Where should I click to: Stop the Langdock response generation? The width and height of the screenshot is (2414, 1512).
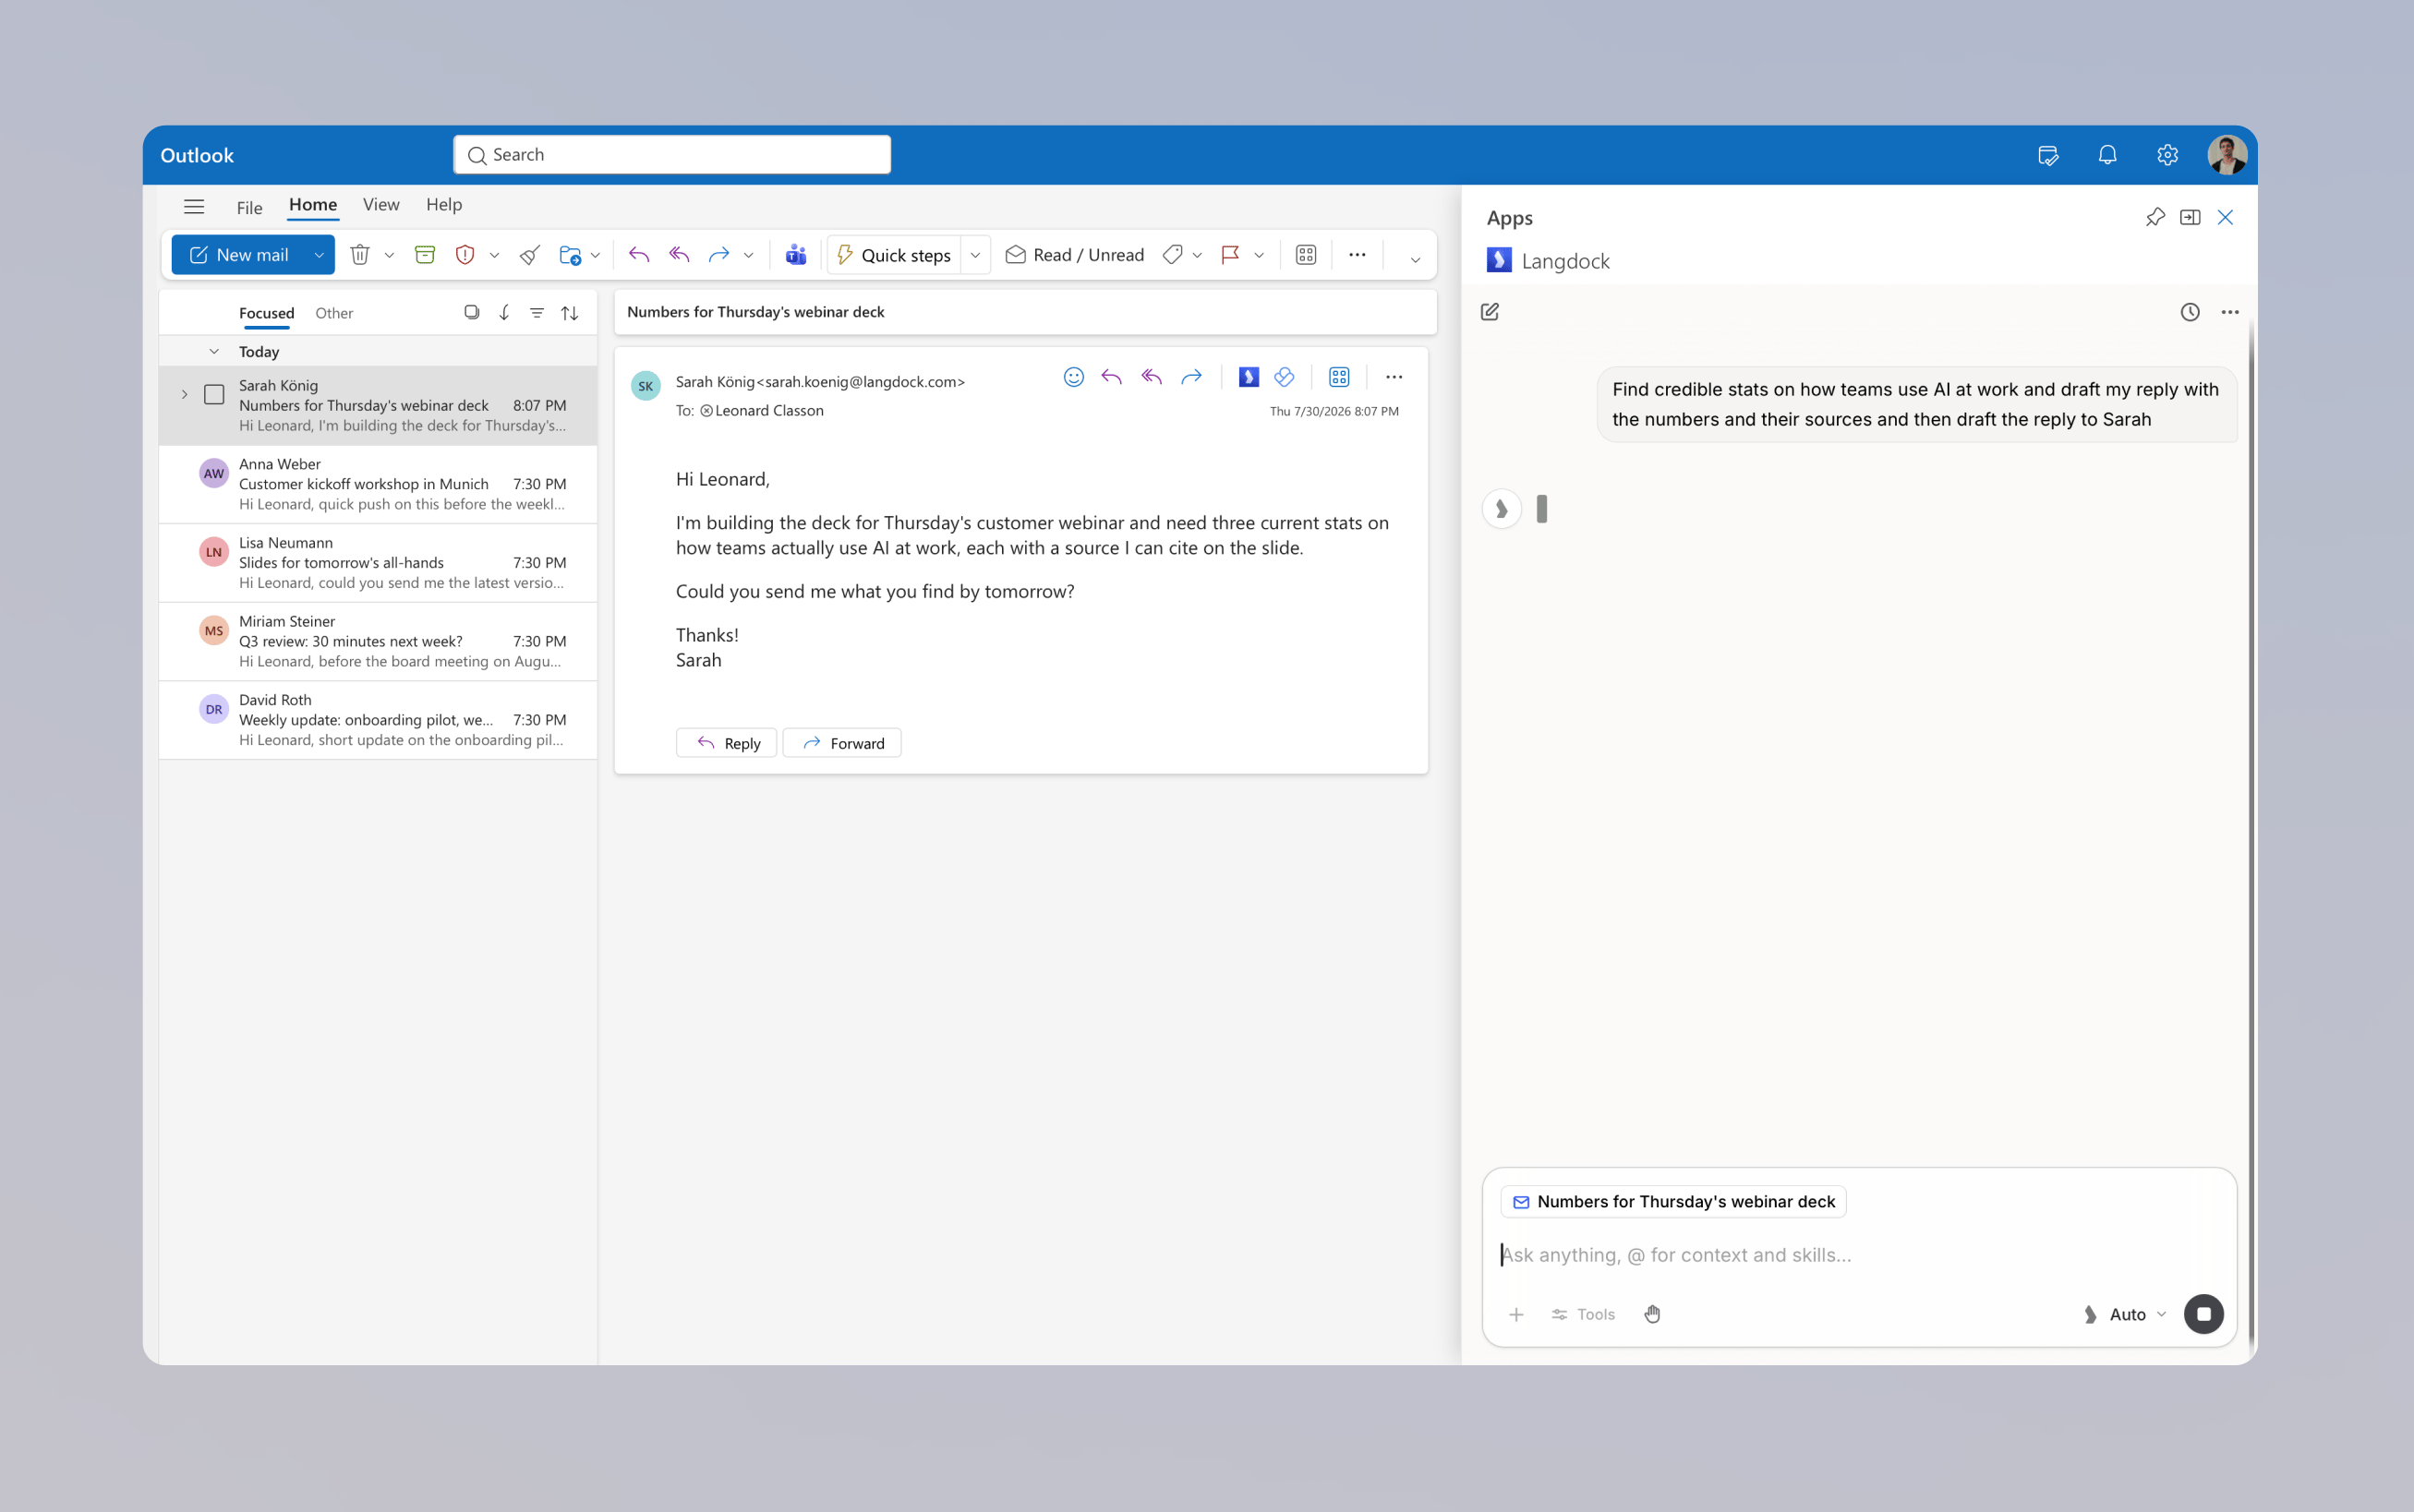click(x=2204, y=1314)
